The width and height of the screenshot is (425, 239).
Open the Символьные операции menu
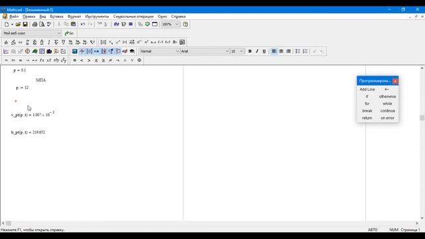tap(133, 17)
